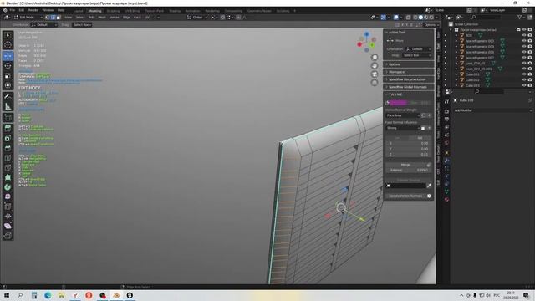This screenshot has width=535, height=301.
Task: Click the X value field in YAVNE panel
Action: pos(409,143)
